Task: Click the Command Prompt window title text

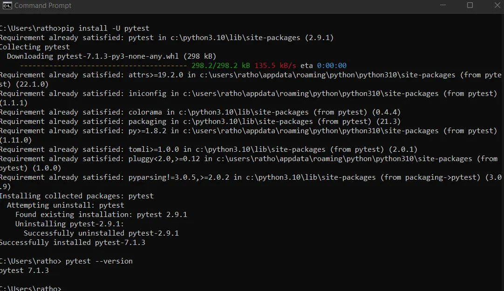Action: tap(43, 6)
